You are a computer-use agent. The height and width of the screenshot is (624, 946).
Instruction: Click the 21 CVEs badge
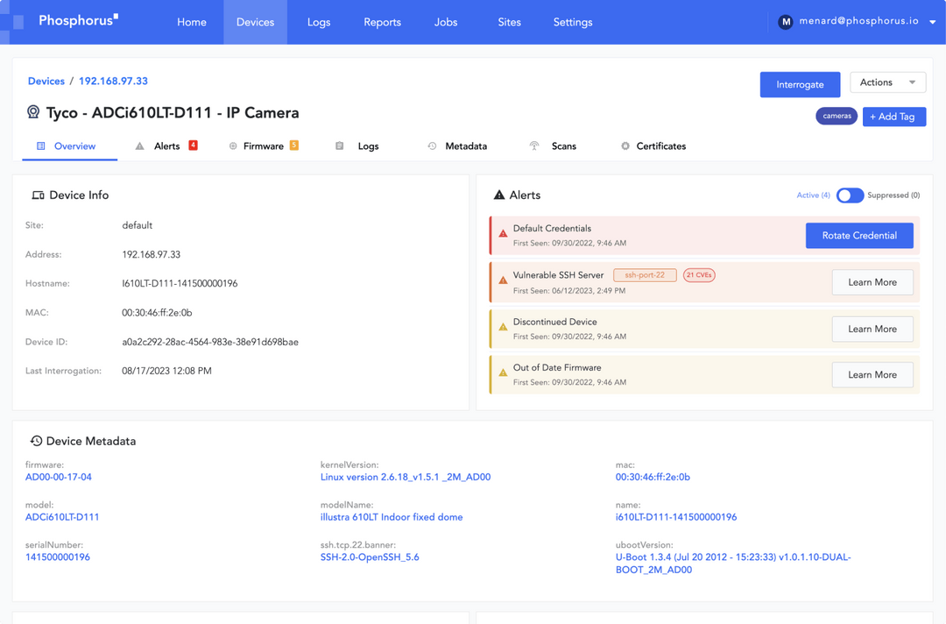tap(698, 273)
